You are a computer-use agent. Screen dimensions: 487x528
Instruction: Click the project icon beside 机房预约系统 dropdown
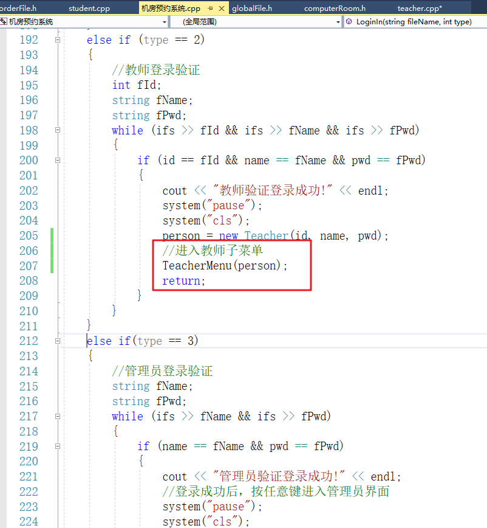[4, 22]
